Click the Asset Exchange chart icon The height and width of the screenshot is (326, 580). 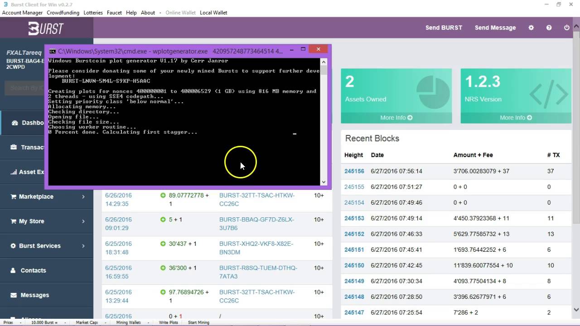pos(14,172)
